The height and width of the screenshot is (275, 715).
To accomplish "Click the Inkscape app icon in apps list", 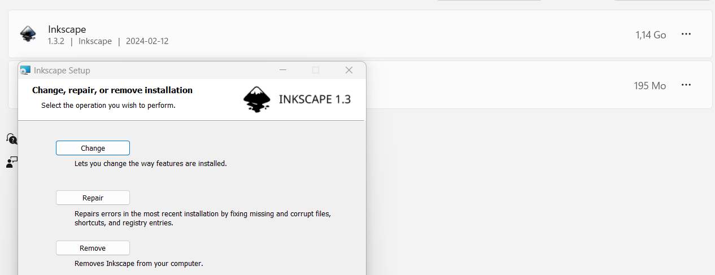I will (28, 34).
